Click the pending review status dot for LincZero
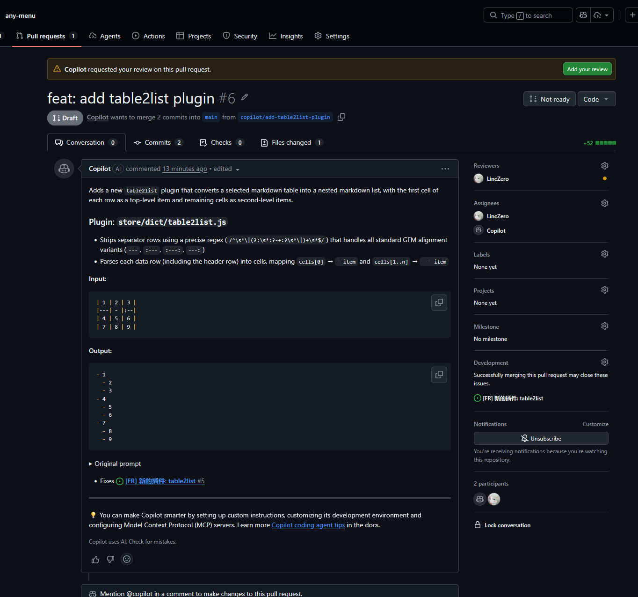Screen dimensions: 638x597 point(605,178)
